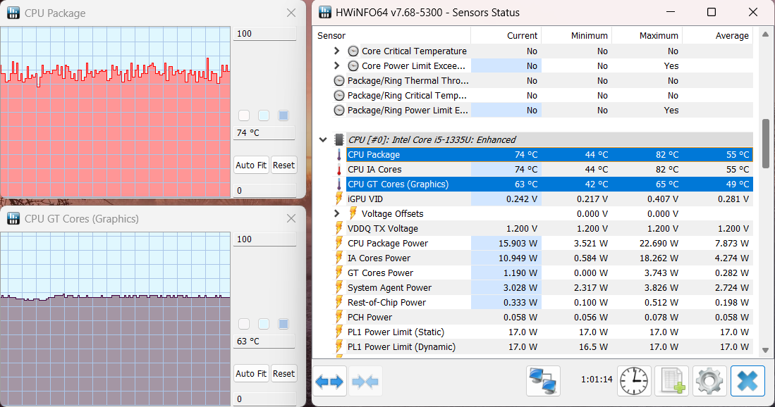The width and height of the screenshot is (775, 407).
Task: Click the scrollbar up arrow in sensors list
Action: (x=766, y=34)
